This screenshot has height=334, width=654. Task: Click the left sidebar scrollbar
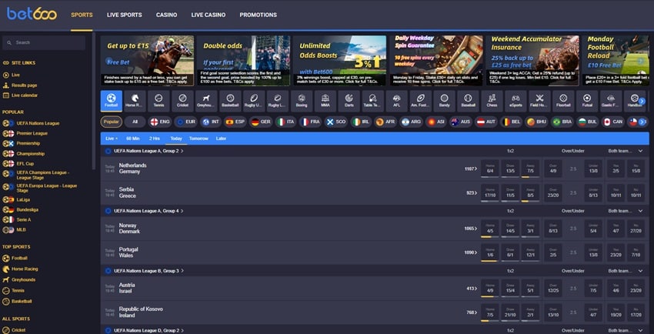(x=94, y=101)
